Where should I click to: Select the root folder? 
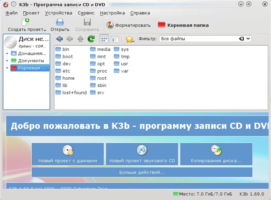click(98, 78)
